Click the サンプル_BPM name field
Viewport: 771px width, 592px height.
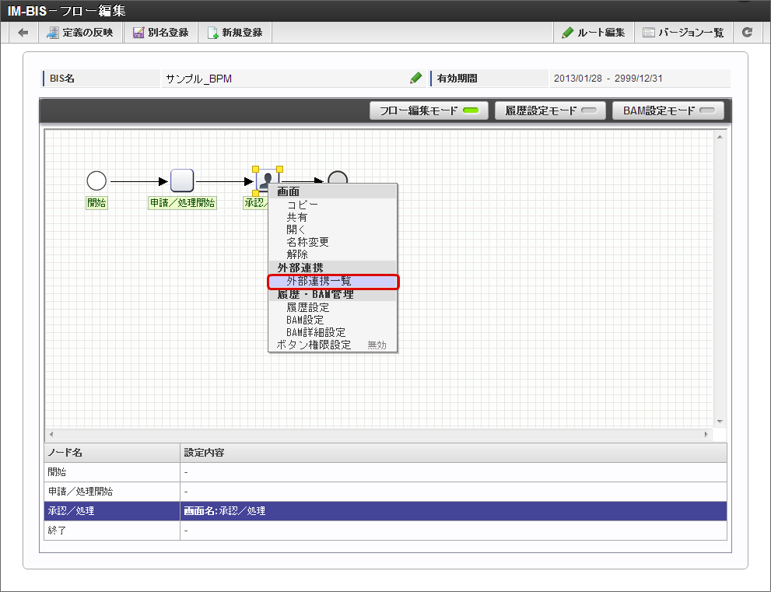pyautogui.click(x=294, y=79)
